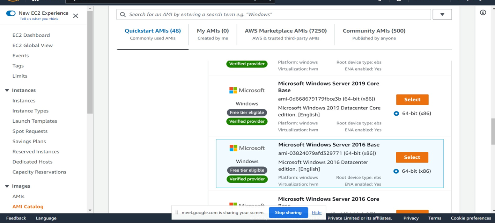This screenshot has width=495, height=223.
Task: Select Windows Server 2016 Base AMI
Action: pos(412,157)
